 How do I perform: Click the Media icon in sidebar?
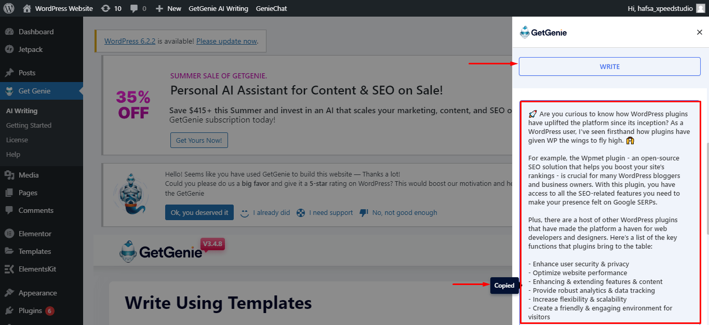pos(9,175)
